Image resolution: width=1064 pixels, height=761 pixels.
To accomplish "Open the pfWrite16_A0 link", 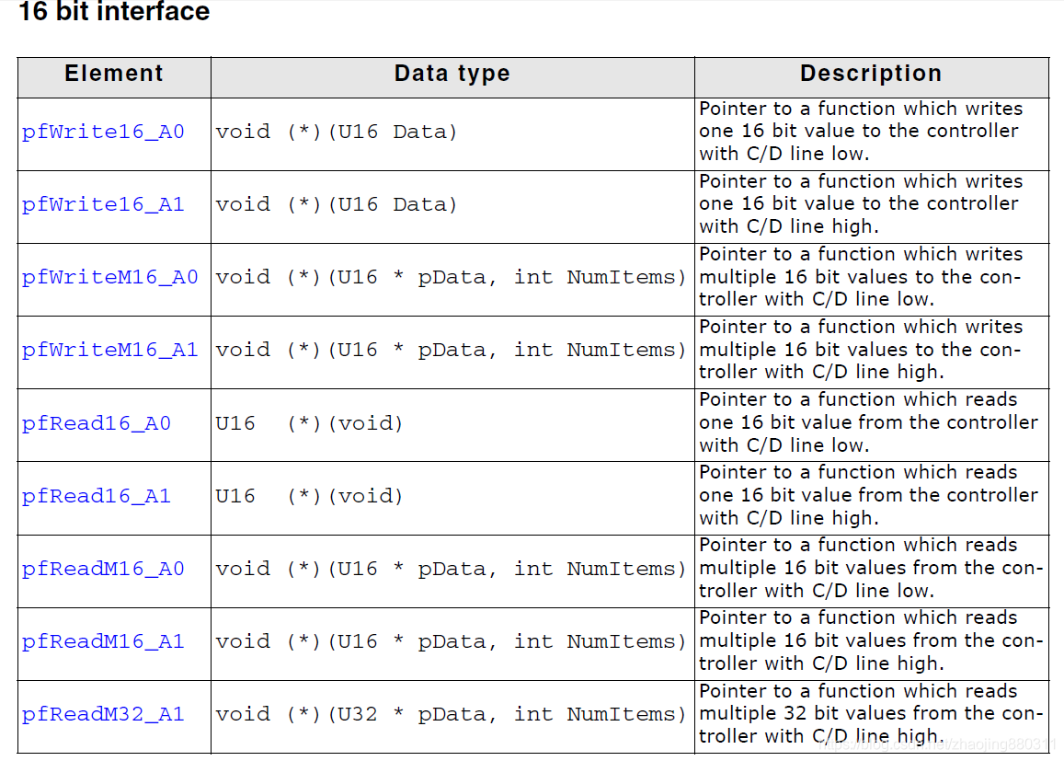I will coord(103,132).
